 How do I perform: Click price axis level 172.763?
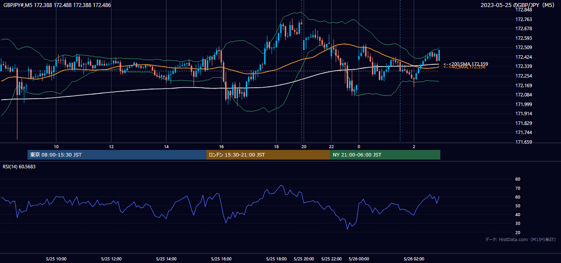point(523,19)
